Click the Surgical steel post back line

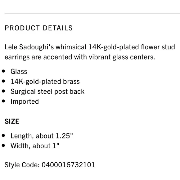coord(47,92)
